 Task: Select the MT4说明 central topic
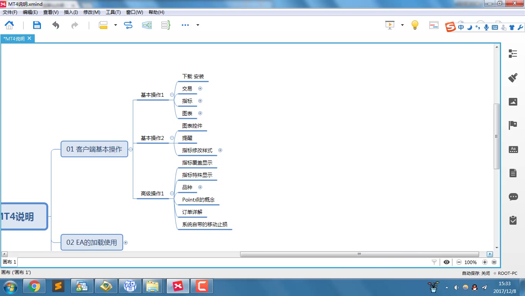[24, 217]
